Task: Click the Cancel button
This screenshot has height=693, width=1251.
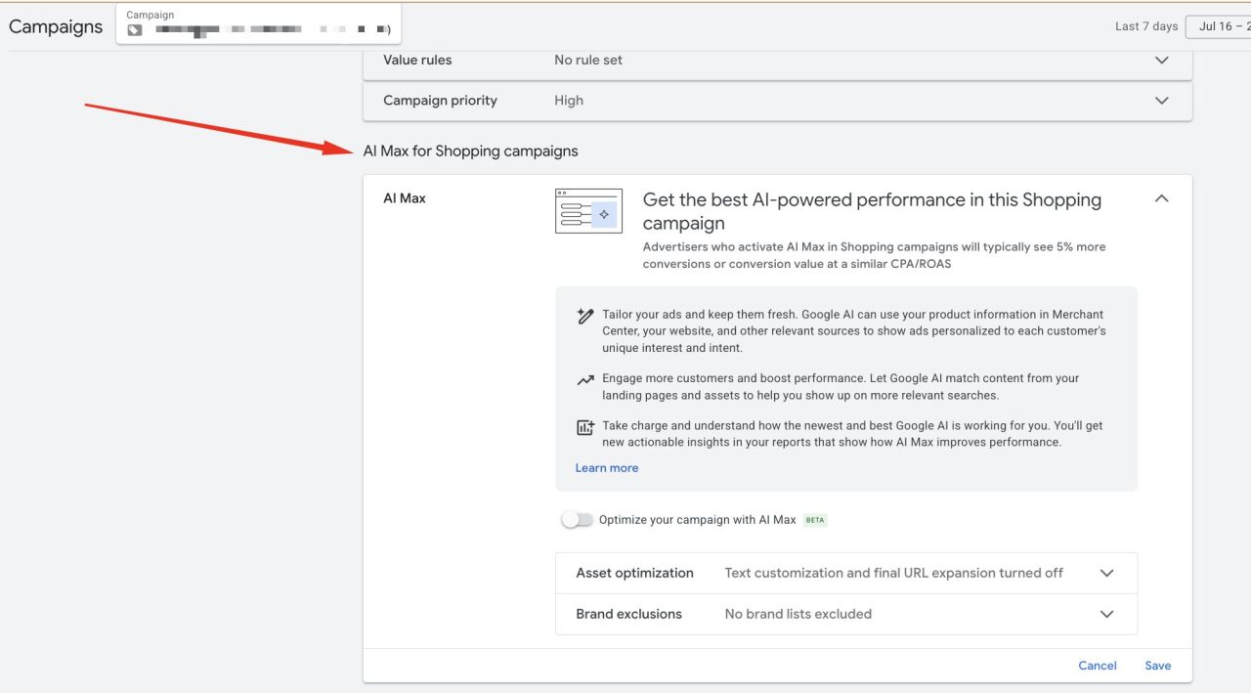Action: [x=1097, y=666]
